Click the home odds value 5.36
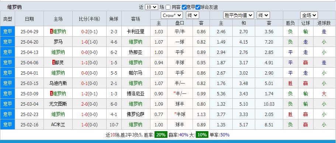336x143 pixels. tap(221, 93)
